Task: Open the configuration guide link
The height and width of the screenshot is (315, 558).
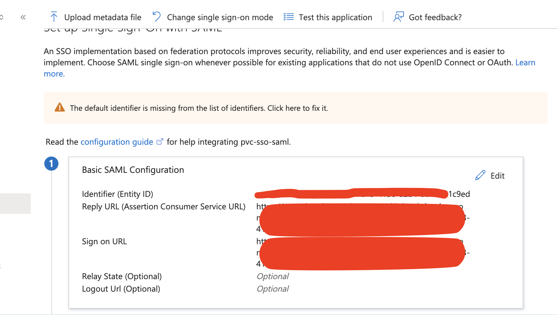Action: click(117, 141)
